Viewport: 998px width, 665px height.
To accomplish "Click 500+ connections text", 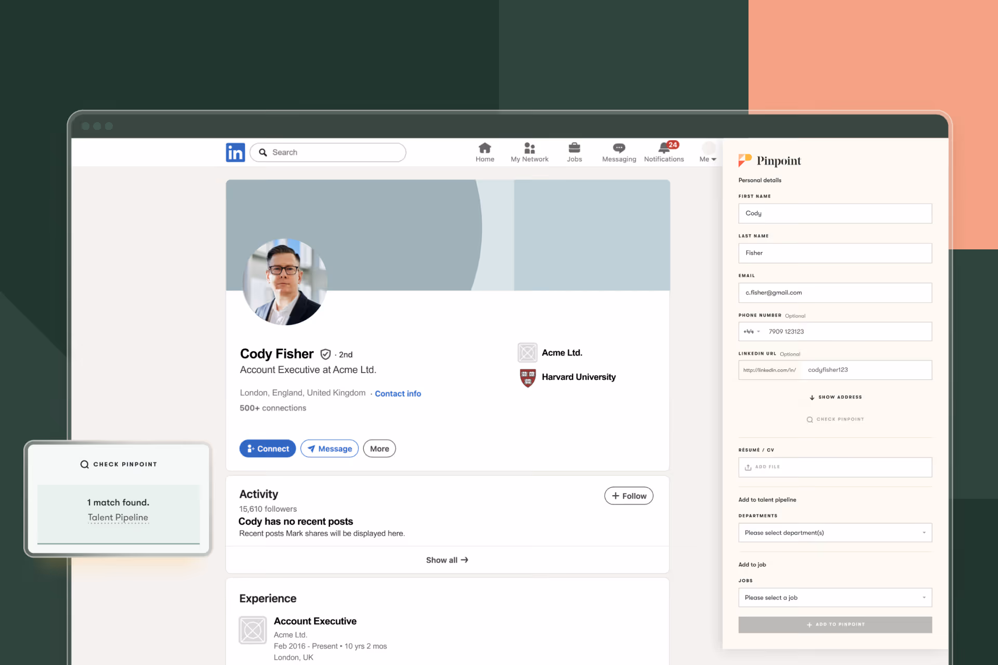I will (273, 408).
